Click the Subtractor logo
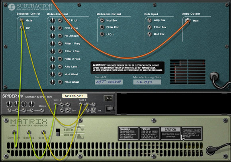 coord(30,7)
